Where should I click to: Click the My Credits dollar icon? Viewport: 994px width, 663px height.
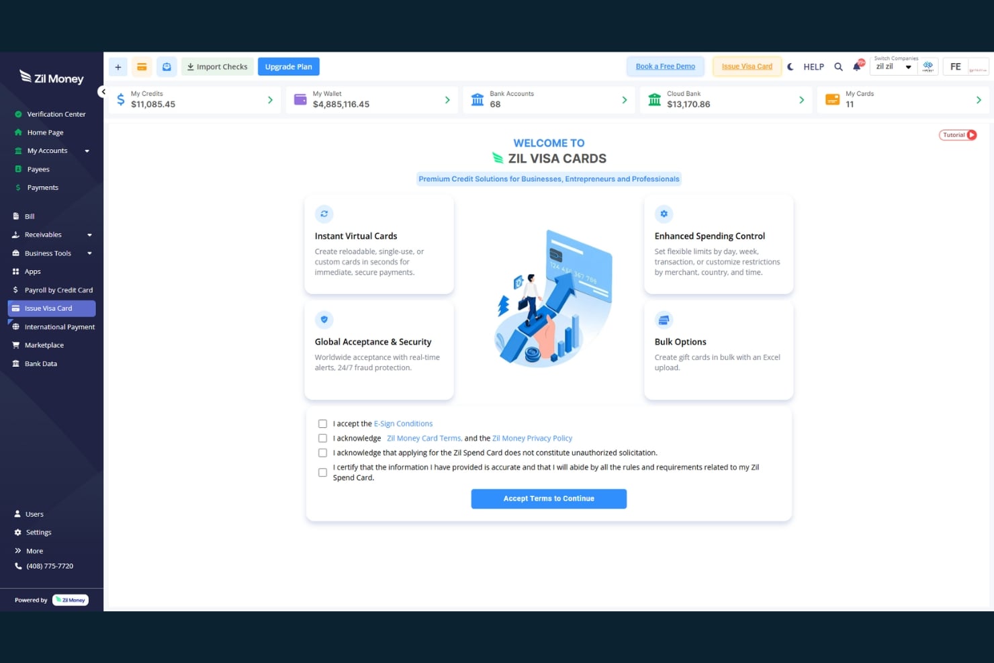pos(121,100)
